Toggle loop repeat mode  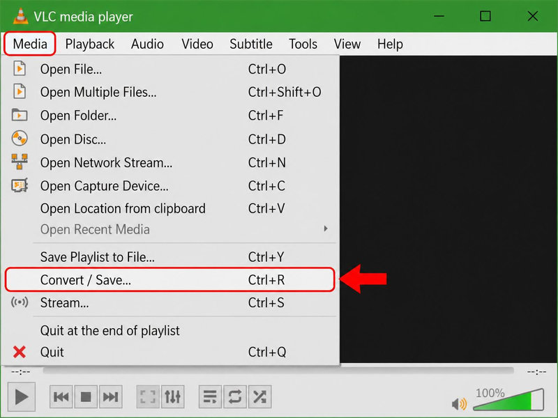(235, 396)
